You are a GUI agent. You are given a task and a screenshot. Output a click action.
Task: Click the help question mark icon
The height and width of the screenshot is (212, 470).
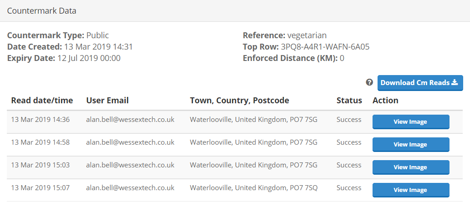pos(369,82)
